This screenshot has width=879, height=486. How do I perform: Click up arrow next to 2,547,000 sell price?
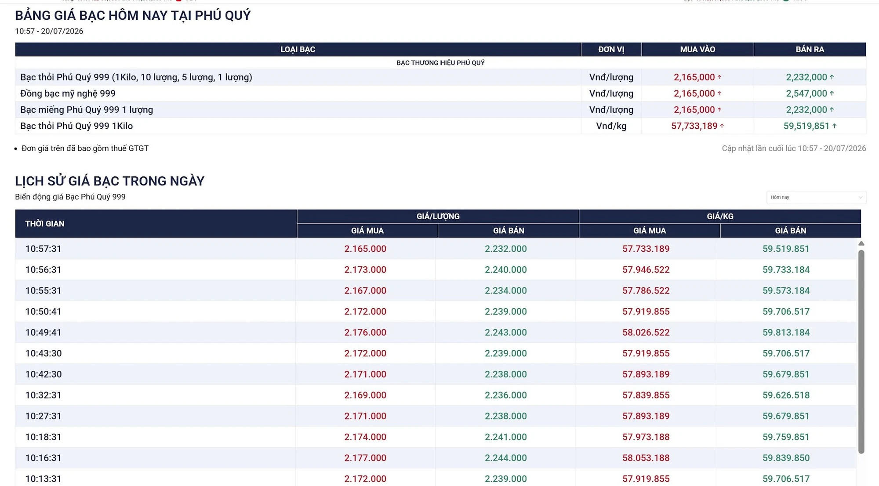point(832,93)
